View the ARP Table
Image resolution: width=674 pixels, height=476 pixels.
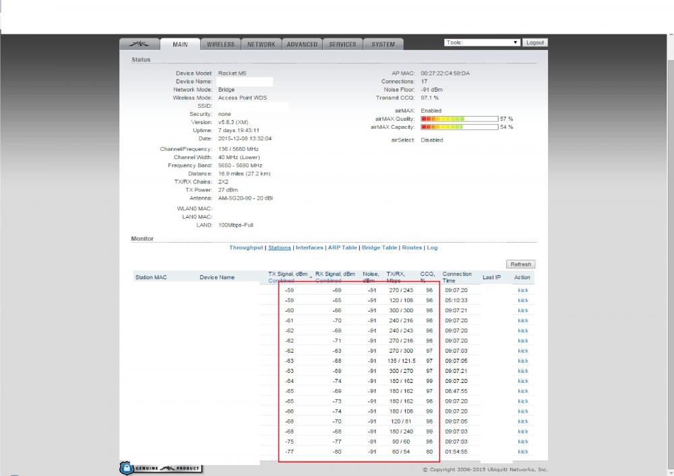click(342, 247)
